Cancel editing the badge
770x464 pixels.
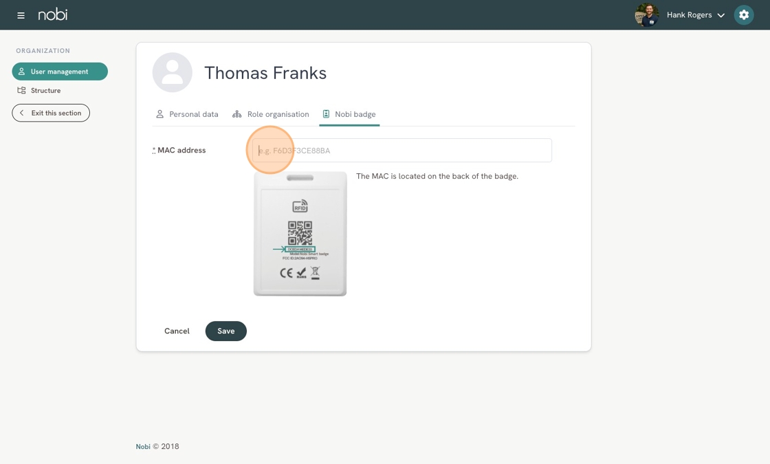(177, 331)
